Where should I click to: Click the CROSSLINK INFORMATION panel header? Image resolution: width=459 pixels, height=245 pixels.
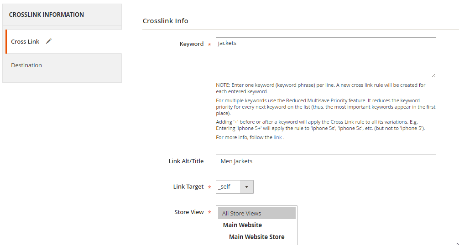tap(47, 15)
